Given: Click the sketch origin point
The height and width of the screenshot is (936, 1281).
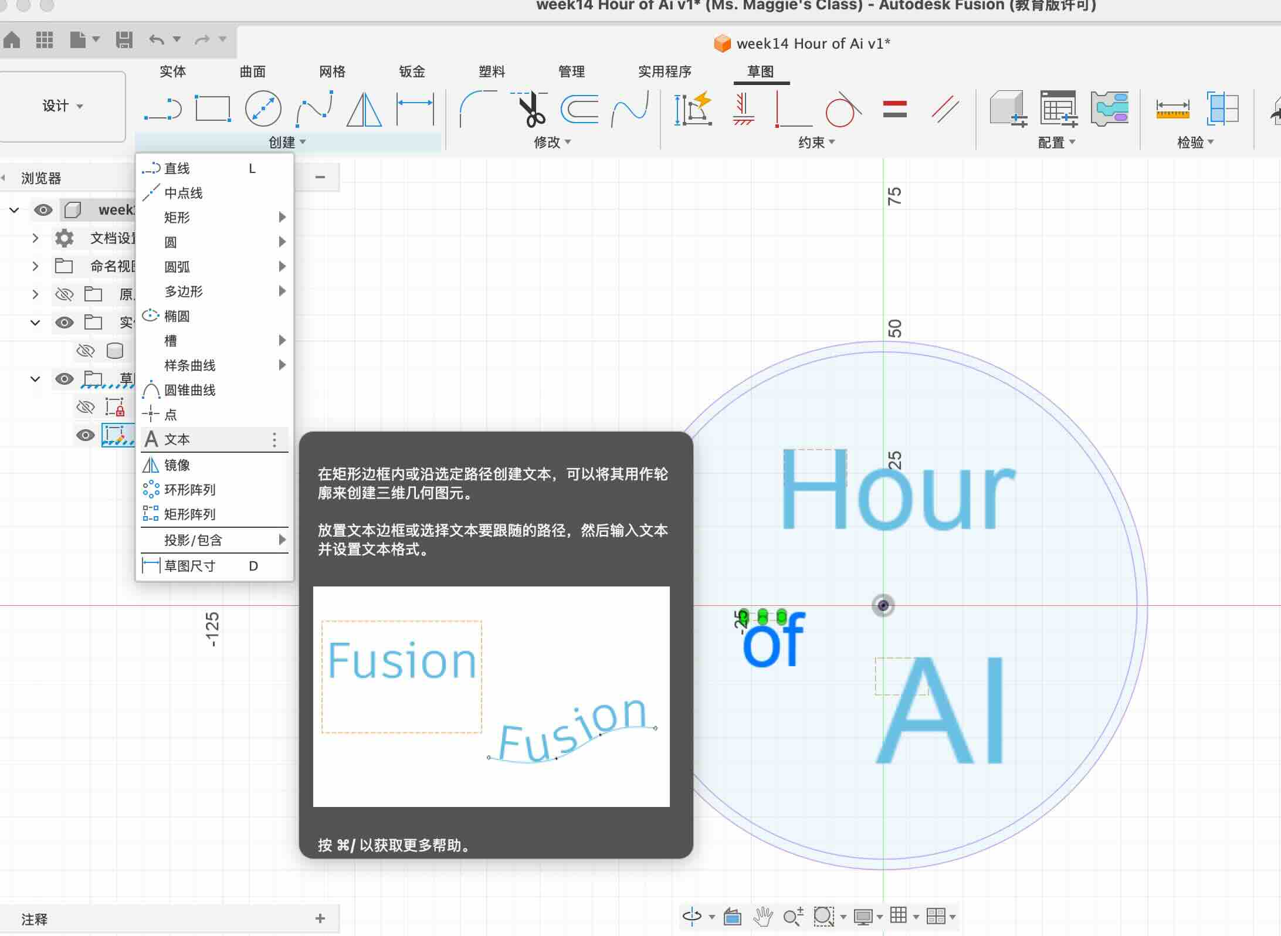Looking at the screenshot, I should (883, 605).
